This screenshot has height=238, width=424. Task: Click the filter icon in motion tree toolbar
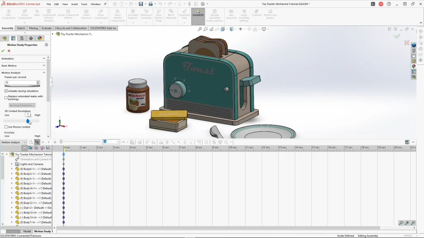pyautogui.click(x=24, y=148)
